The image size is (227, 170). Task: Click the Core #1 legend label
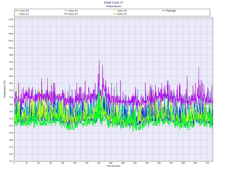(x=24, y=14)
